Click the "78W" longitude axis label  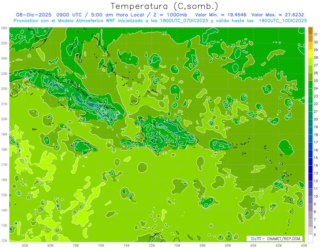76,245
